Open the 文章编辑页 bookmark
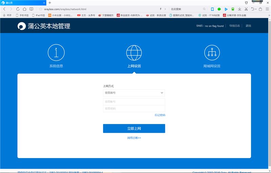271x173 pixels. click(106, 15)
